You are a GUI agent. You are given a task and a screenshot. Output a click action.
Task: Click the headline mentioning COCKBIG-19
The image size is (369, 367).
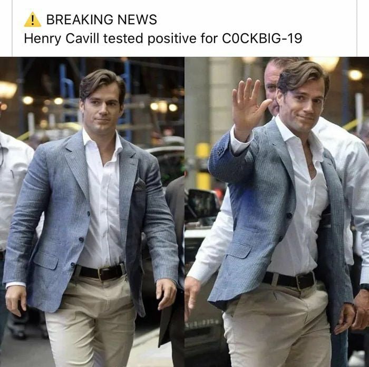pos(163,38)
